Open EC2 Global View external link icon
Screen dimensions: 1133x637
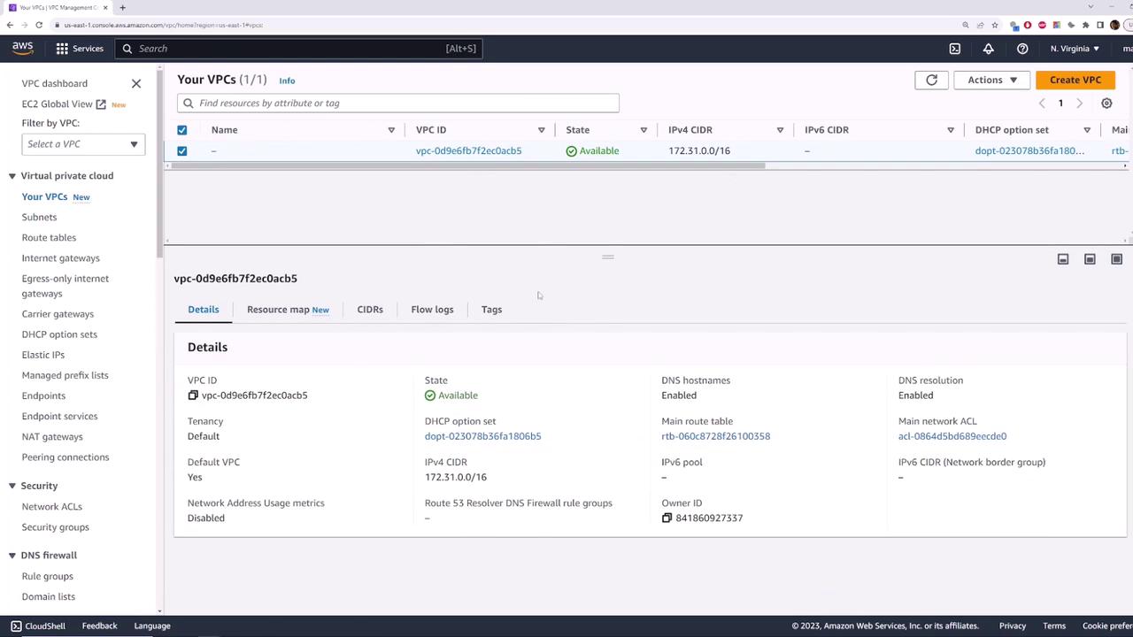(101, 104)
